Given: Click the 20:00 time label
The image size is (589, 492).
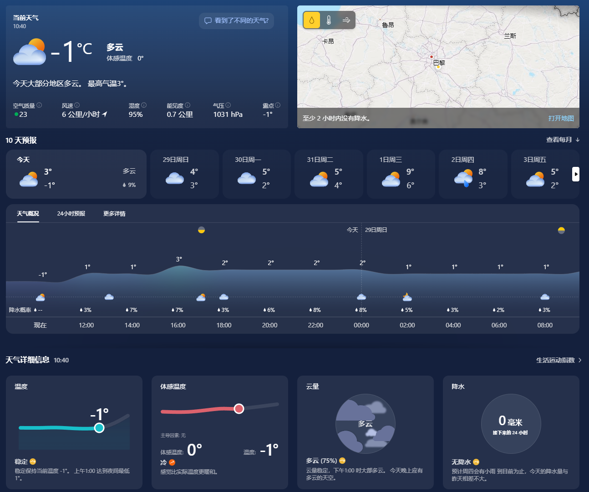Looking at the screenshot, I should click(269, 325).
